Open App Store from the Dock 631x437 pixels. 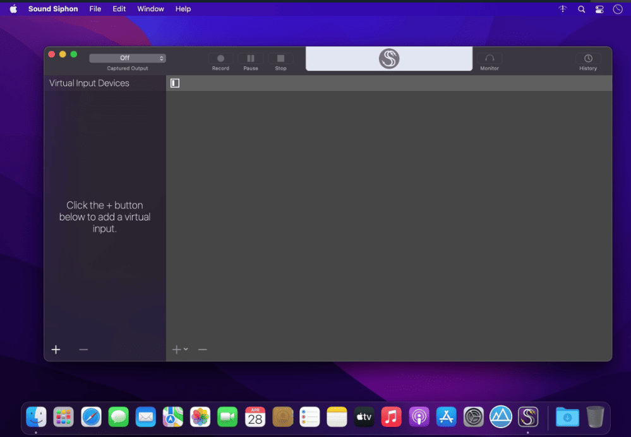click(x=447, y=417)
